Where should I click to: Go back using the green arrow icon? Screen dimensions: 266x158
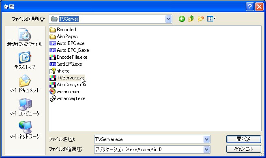[x=182, y=19]
